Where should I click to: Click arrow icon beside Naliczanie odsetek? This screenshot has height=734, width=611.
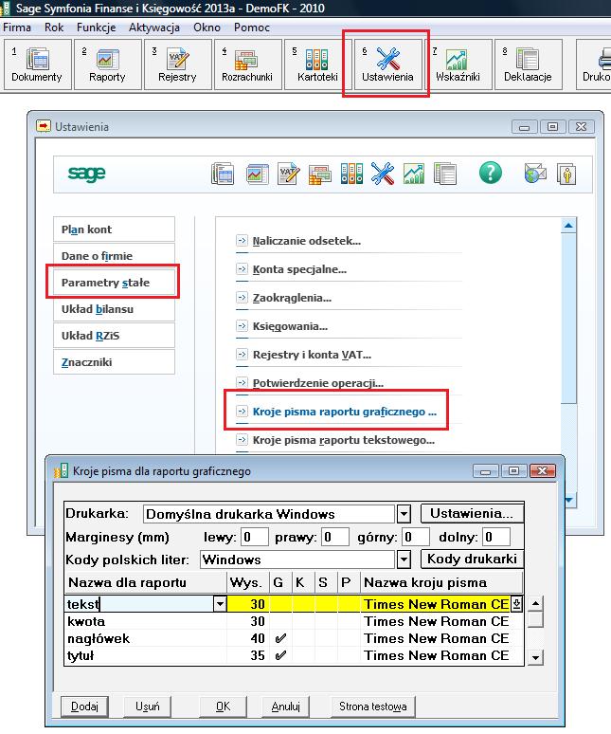tap(242, 241)
